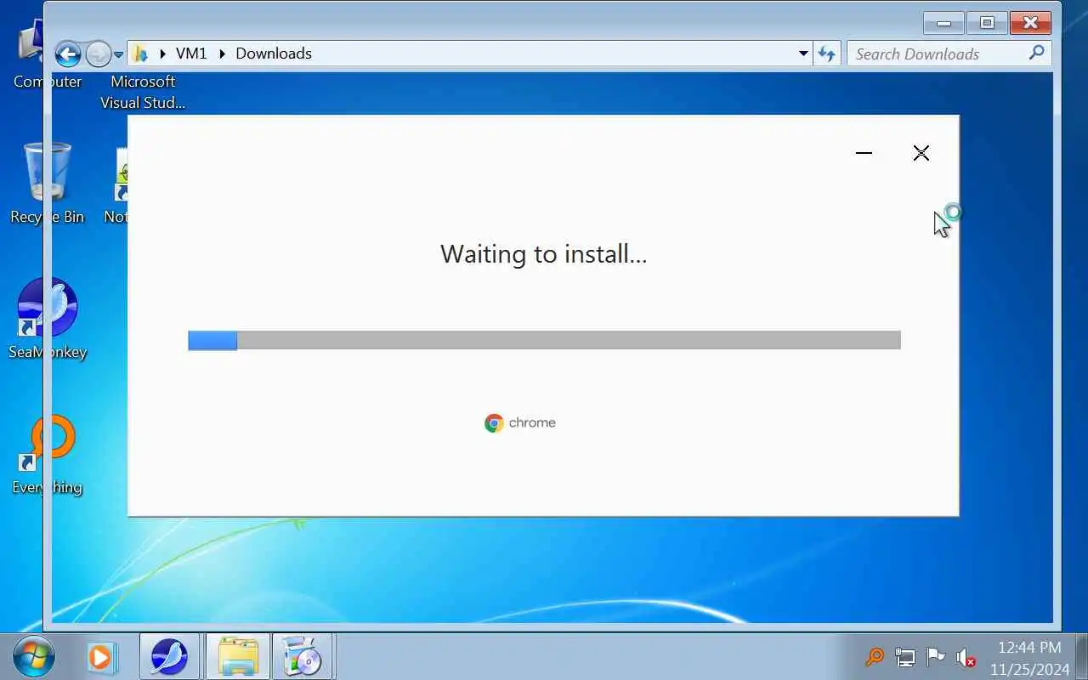Open the recent locations dropdown arrow

click(x=118, y=54)
